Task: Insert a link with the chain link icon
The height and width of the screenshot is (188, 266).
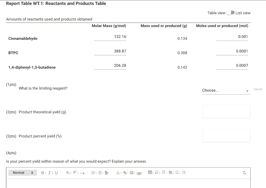Action: coord(125,172)
